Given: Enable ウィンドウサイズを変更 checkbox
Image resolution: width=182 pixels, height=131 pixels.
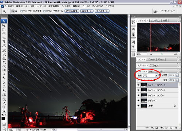Looking at the screenshot, I should click(21, 11).
